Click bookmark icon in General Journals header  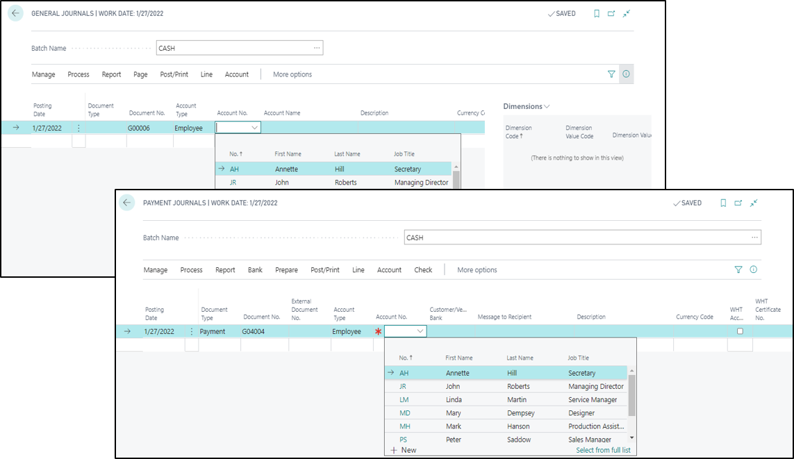coord(596,13)
